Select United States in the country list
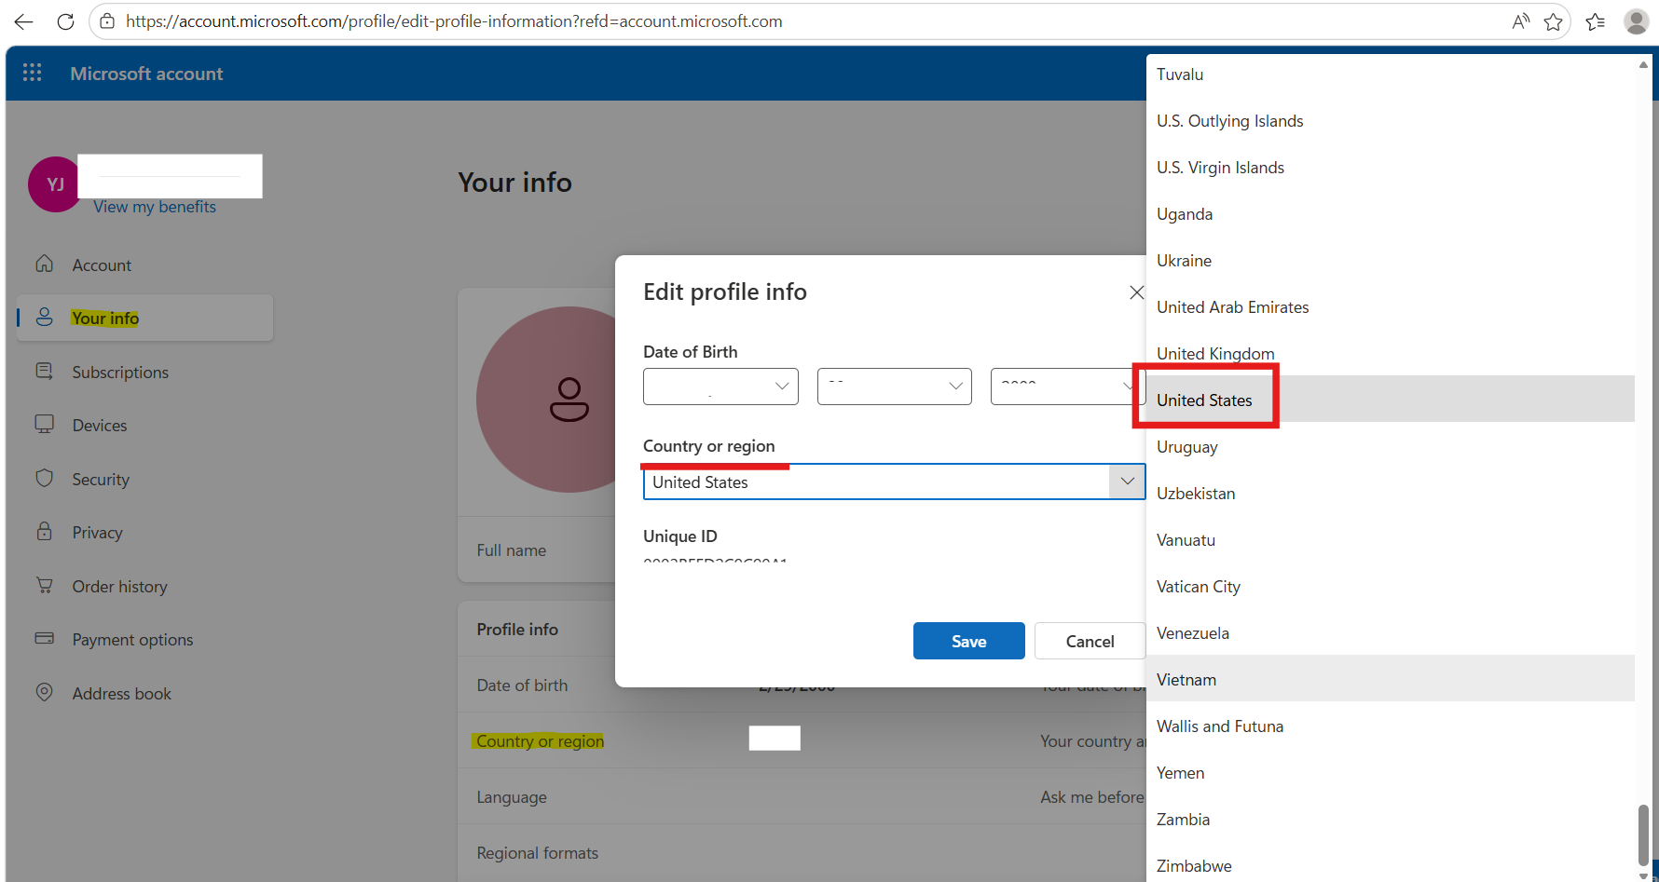The image size is (1659, 882). [x=1204, y=400]
